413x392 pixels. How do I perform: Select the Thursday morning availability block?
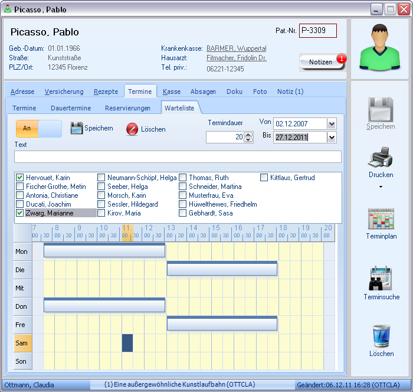pyautogui.click(x=104, y=305)
